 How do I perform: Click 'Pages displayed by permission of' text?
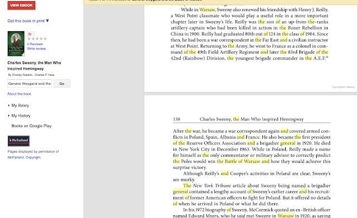click(x=33, y=151)
